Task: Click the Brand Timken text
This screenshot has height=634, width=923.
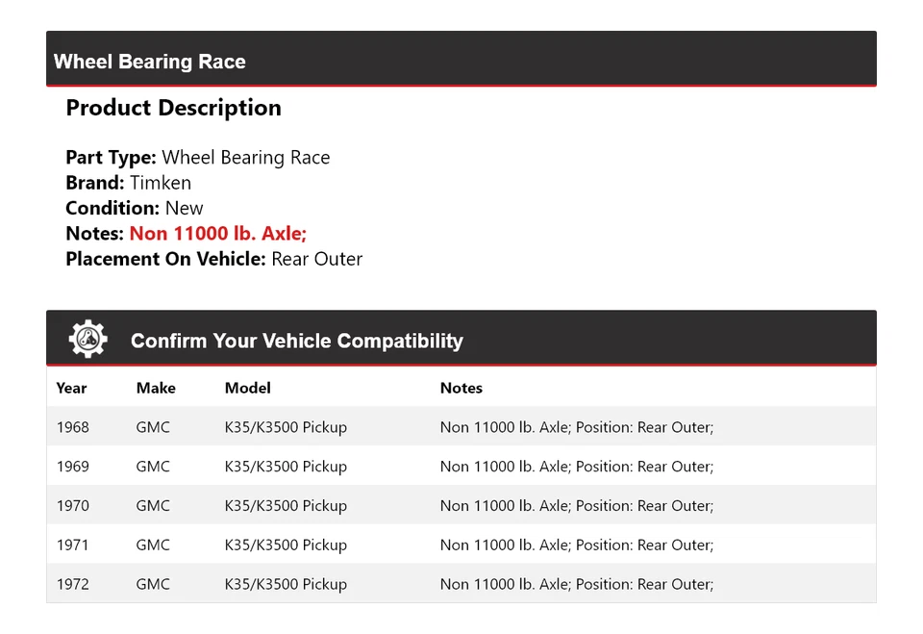Action: point(128,183)
